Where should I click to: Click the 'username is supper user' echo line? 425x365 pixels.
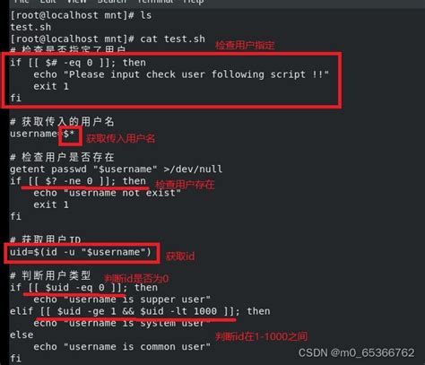[x=122, y=300]
